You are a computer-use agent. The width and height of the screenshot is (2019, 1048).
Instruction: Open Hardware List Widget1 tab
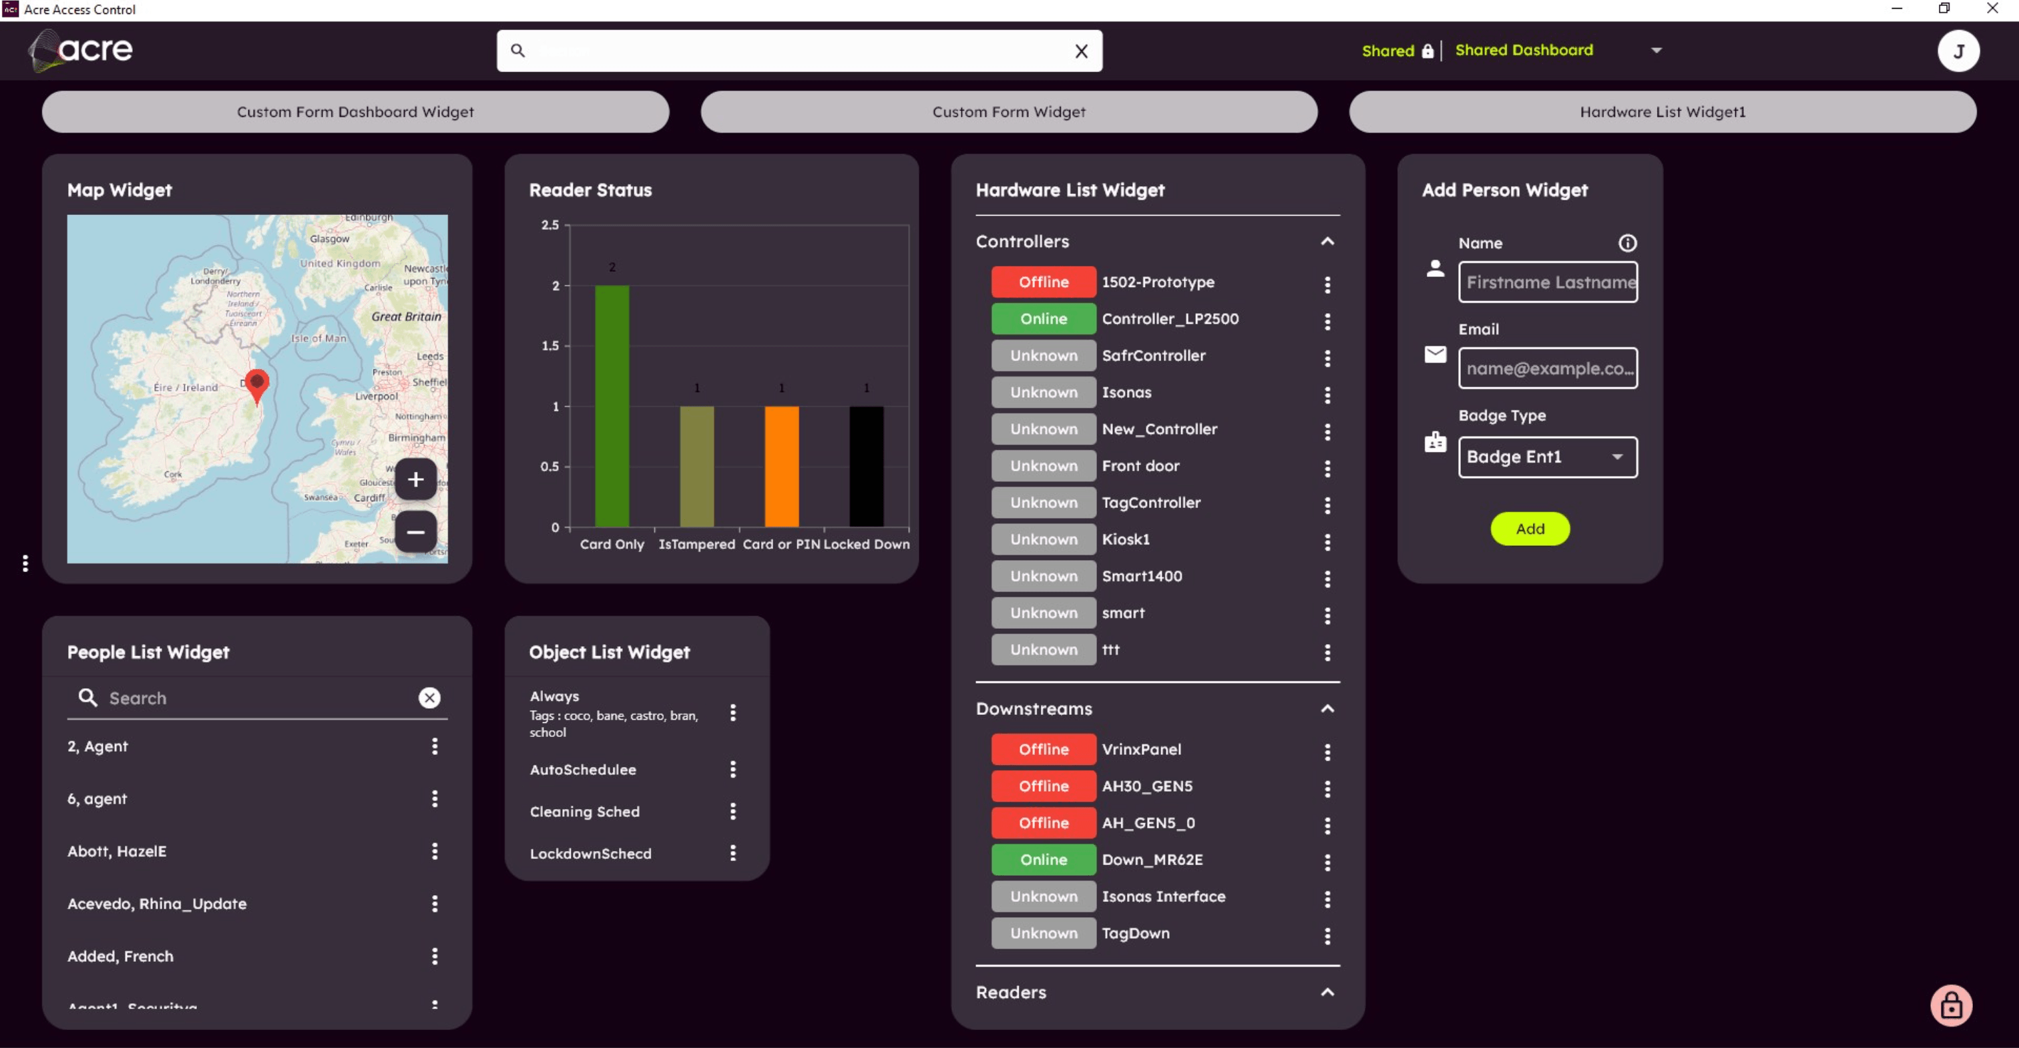(x=1662, y=112)
